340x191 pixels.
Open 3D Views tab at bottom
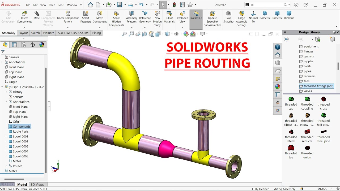37,185
